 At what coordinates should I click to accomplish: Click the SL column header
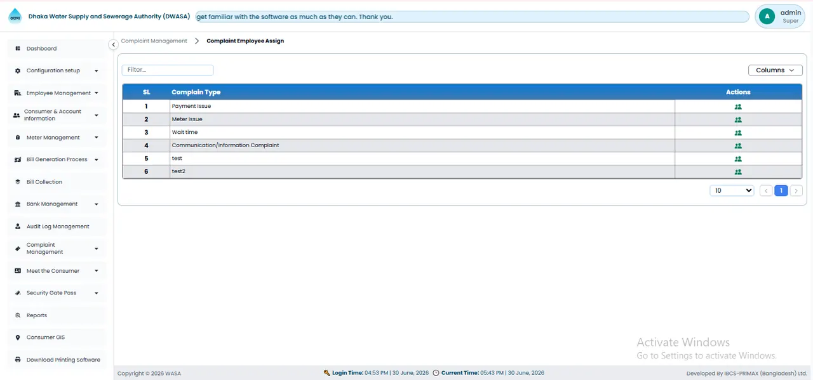(x=146, y=92)
